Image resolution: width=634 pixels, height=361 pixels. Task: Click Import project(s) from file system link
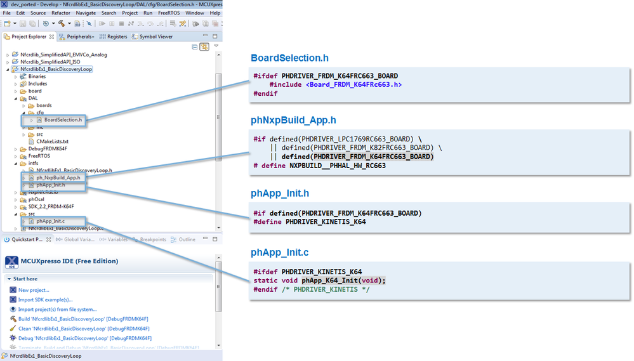pos(57,310)
